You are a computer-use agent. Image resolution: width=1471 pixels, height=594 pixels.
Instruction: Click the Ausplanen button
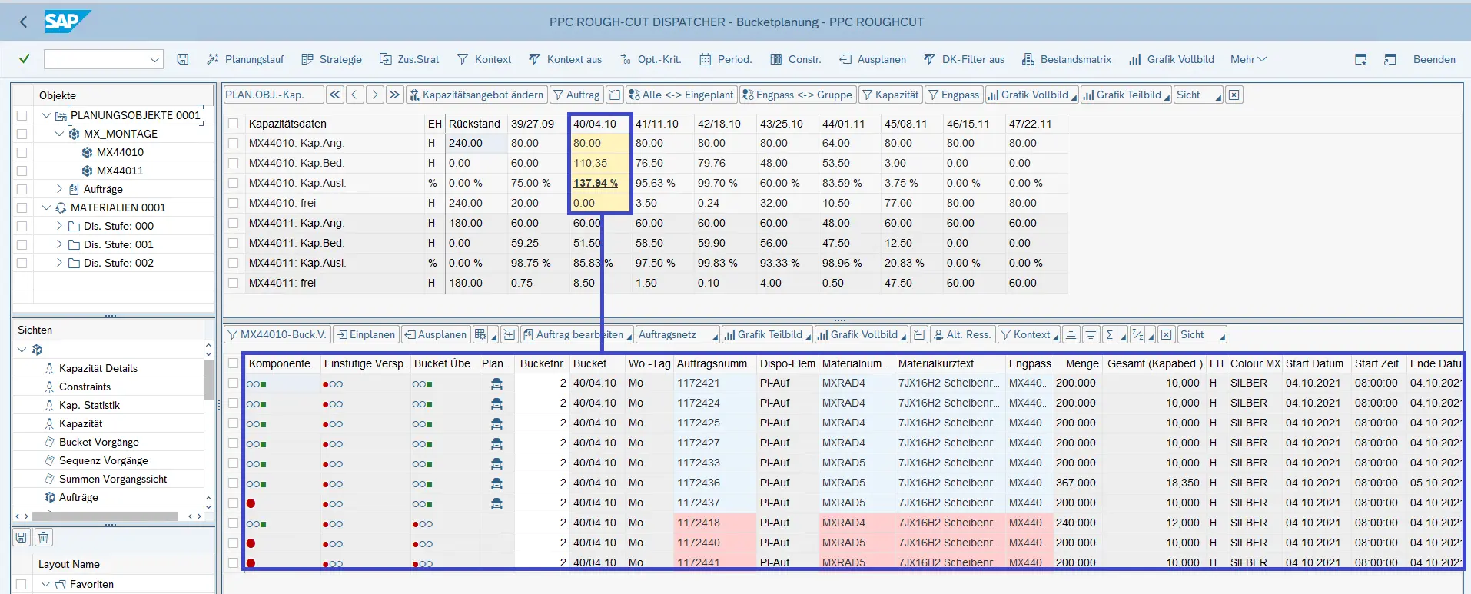click(435, 334)
